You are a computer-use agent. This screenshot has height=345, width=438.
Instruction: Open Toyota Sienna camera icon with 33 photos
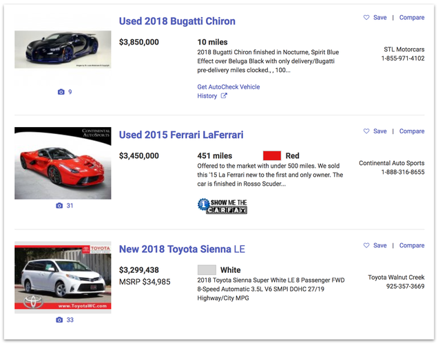59,320
